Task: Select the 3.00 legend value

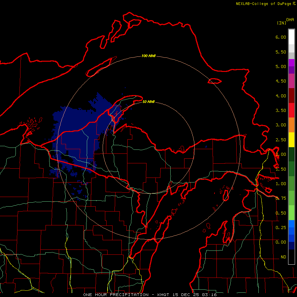Action: click(281, 125)
